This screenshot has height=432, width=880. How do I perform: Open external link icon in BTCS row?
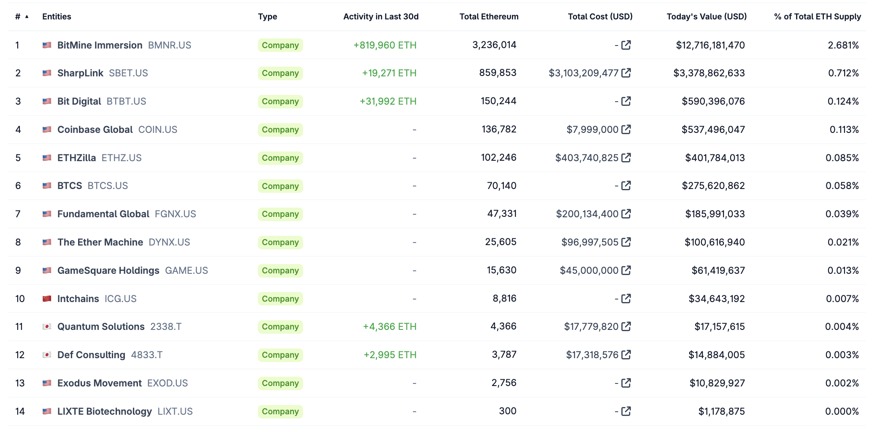626,186
